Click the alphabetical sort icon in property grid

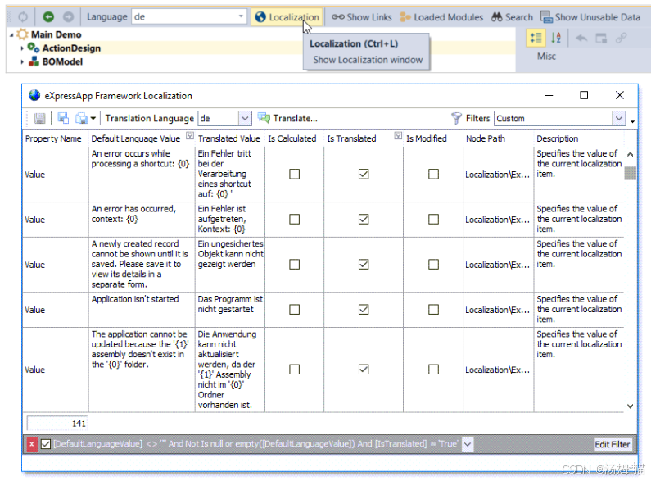click(556, 39)
